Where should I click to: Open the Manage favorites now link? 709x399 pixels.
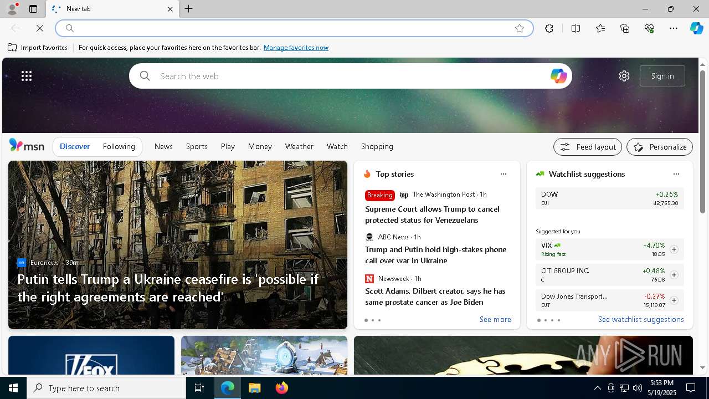(296, 48)
